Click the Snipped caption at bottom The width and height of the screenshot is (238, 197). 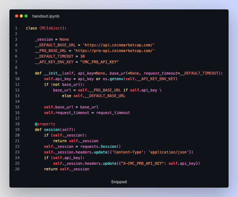pyautogui.click(x=119, y=182)
